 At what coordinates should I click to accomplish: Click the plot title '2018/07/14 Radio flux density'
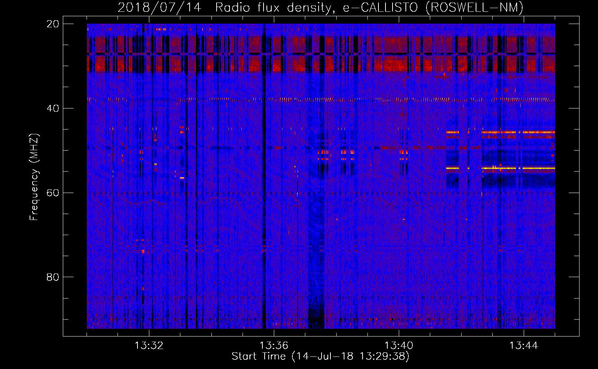(x=320, y=7)
